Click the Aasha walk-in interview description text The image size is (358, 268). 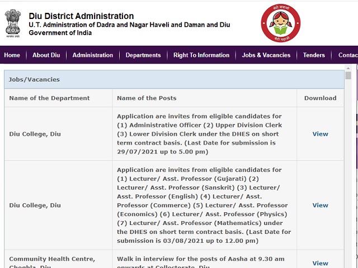(201, 262)
